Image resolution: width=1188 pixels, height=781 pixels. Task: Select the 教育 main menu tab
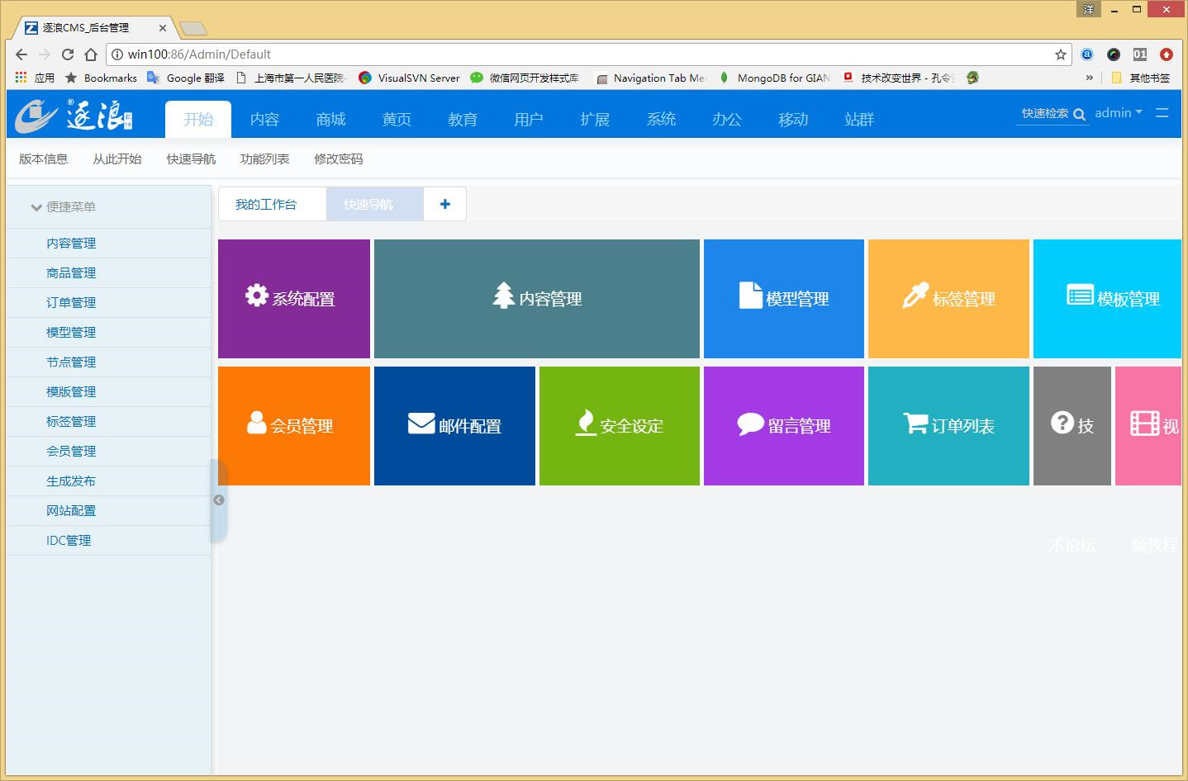463,120
